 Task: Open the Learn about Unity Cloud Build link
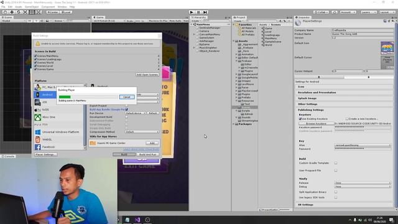coord(141,149)
